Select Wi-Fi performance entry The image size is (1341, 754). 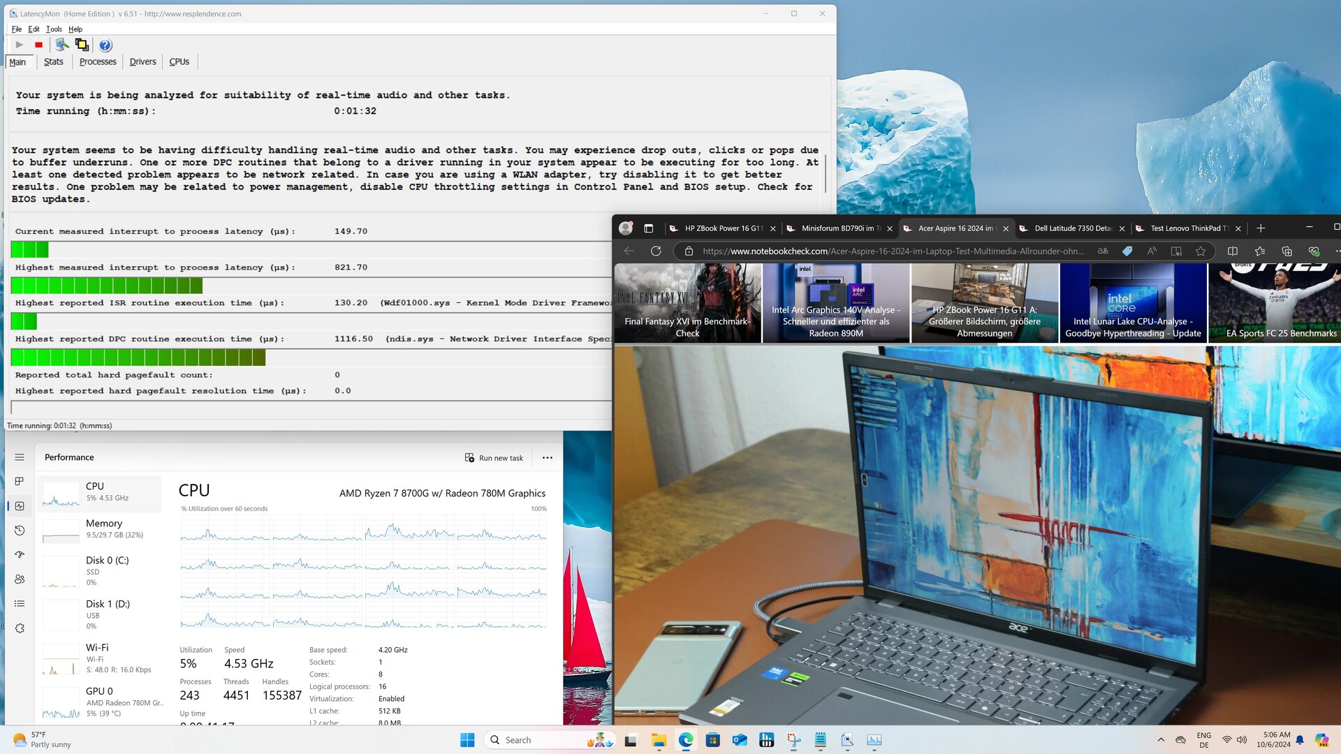pos(99,658)
